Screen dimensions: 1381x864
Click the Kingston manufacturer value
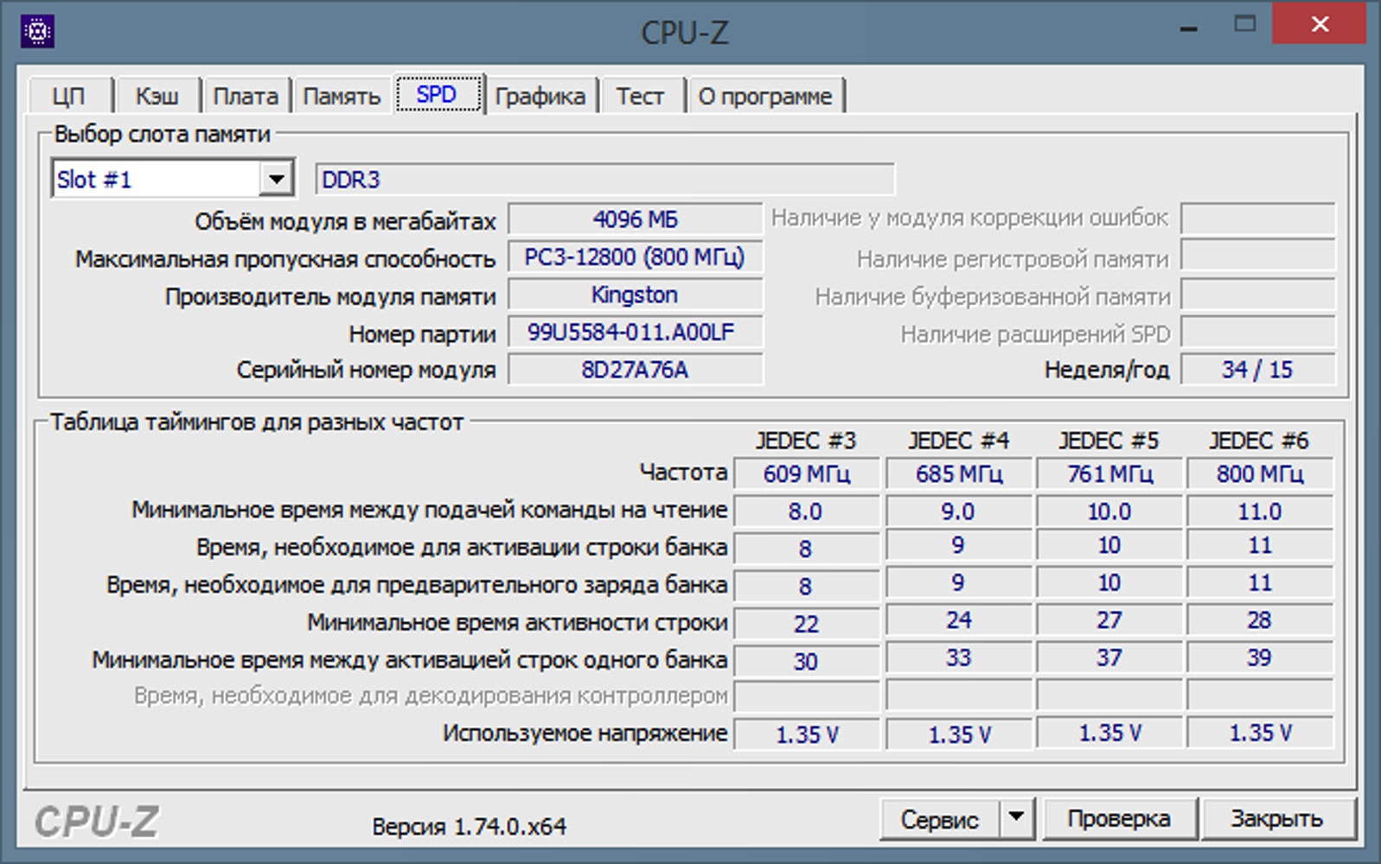(635, 295)
